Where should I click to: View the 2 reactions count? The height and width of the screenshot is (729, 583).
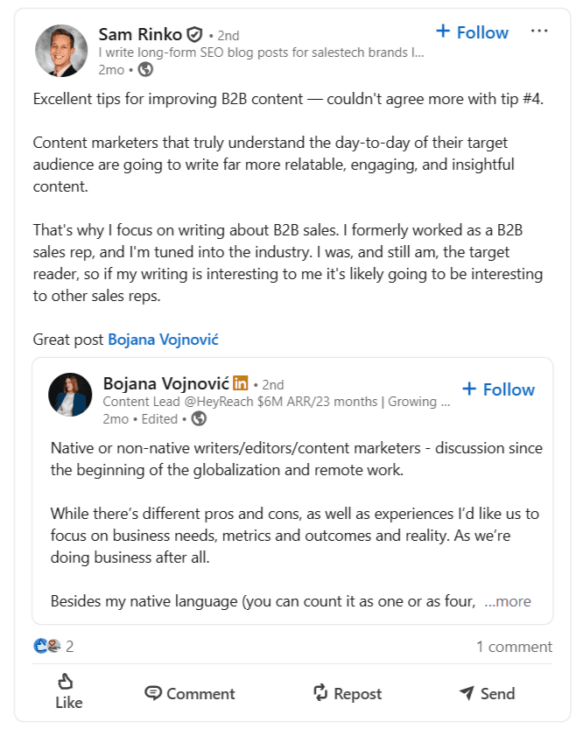point(70,647)
